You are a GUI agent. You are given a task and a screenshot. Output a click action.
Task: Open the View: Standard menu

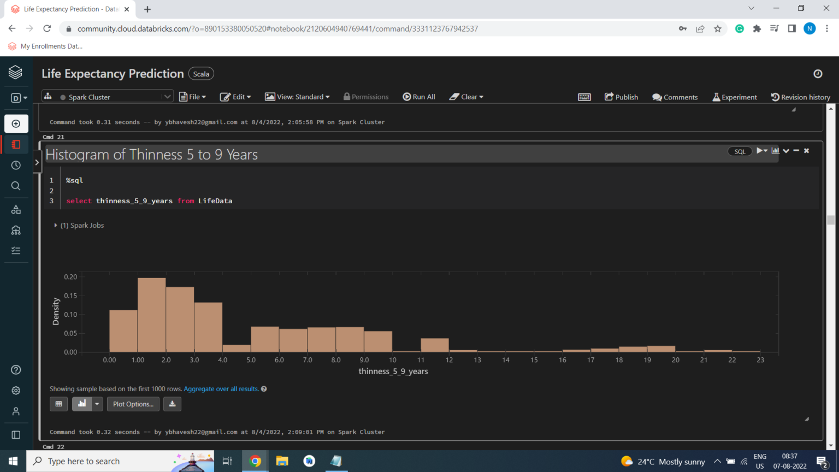click(x=297, y=97)
